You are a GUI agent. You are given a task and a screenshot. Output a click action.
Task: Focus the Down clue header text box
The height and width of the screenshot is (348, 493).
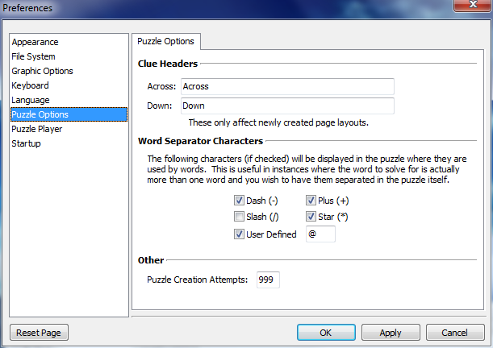[286, 106]
